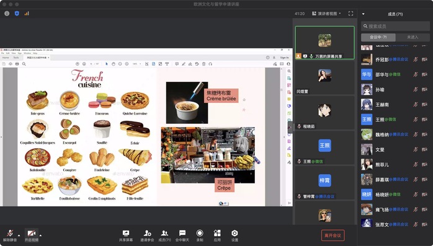Toggle 孙瑜's microphone icon in member list
The height and width of the screenshot is (246, 433).
(416, 90)
